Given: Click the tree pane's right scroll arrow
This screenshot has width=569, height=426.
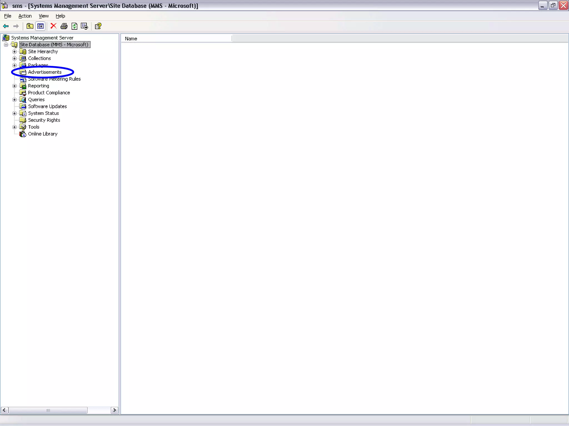Looking at the screenshot, I should point(114,410).
